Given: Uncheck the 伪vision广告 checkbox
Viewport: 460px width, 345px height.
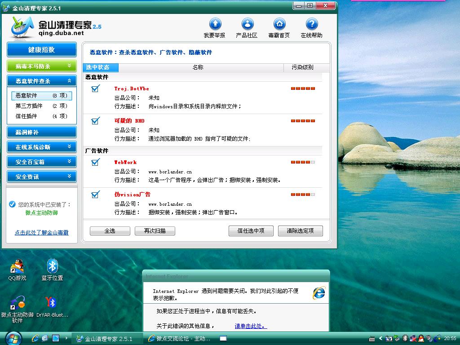Looking at the screenshot, I should (x=95, y=194).
